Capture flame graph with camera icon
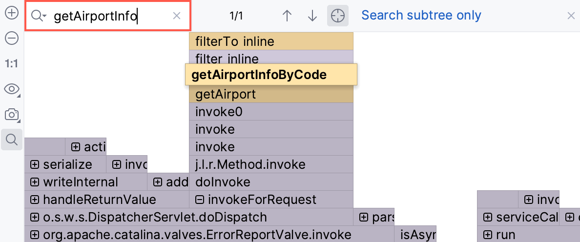 11,115
